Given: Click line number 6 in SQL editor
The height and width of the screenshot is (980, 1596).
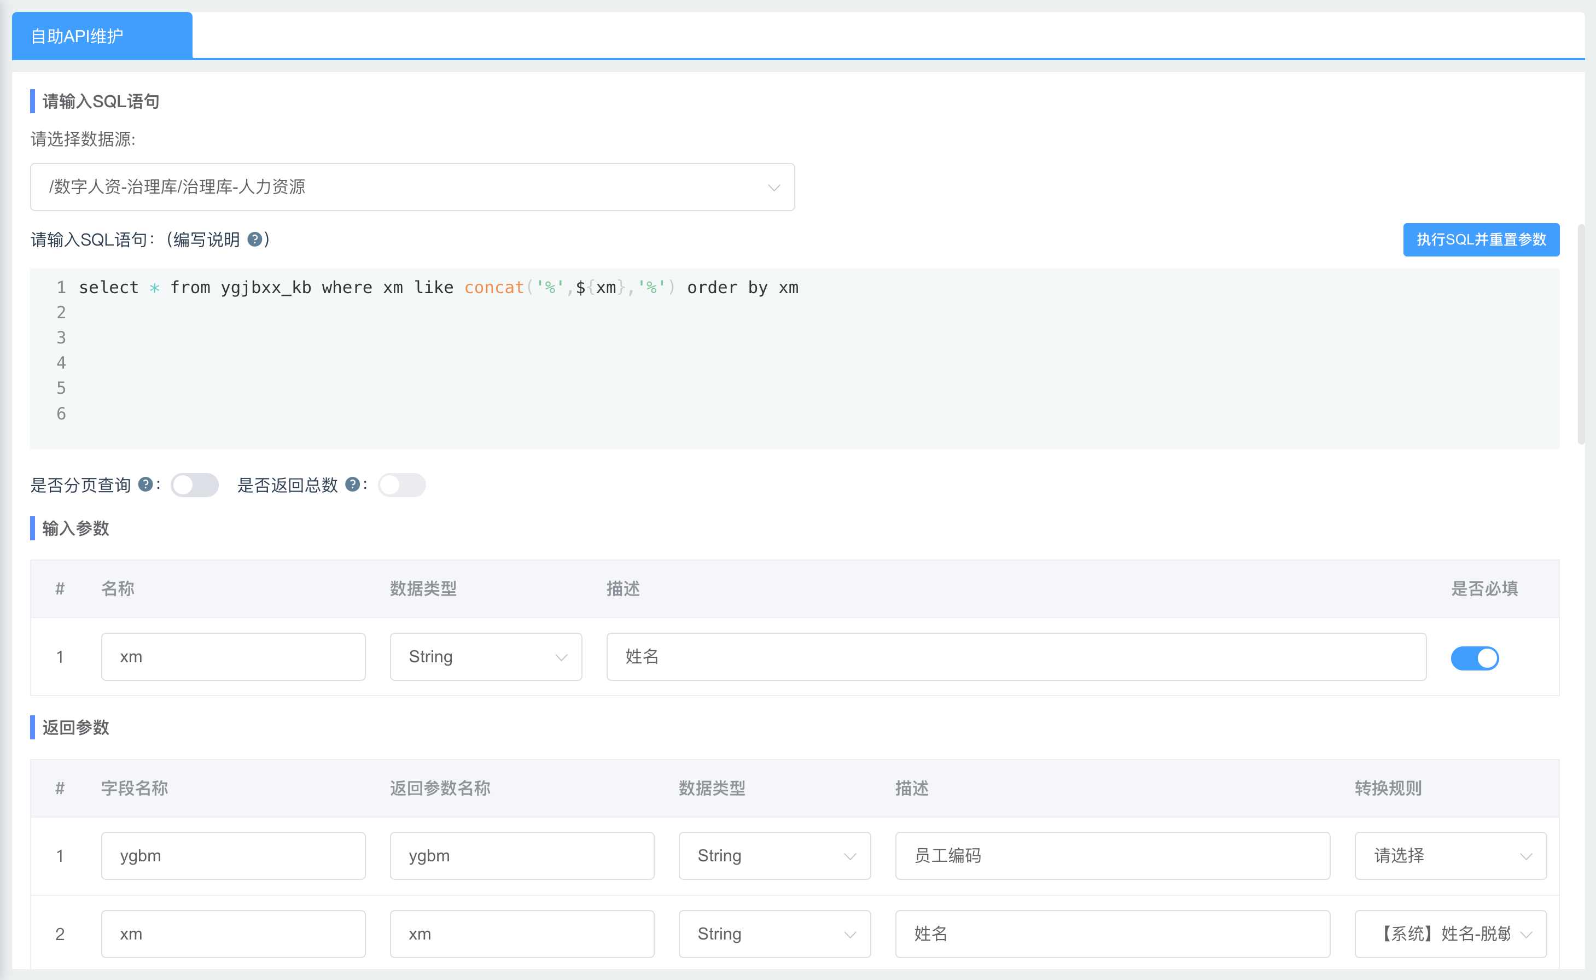Looking at the screenshot, I should (x=61, y=413).
